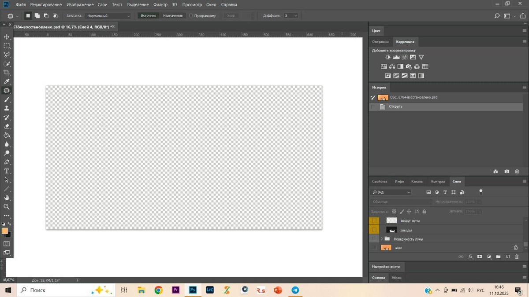Select the Zoom tool
This screenshot has width=529, height=297.
coord(7,207)
